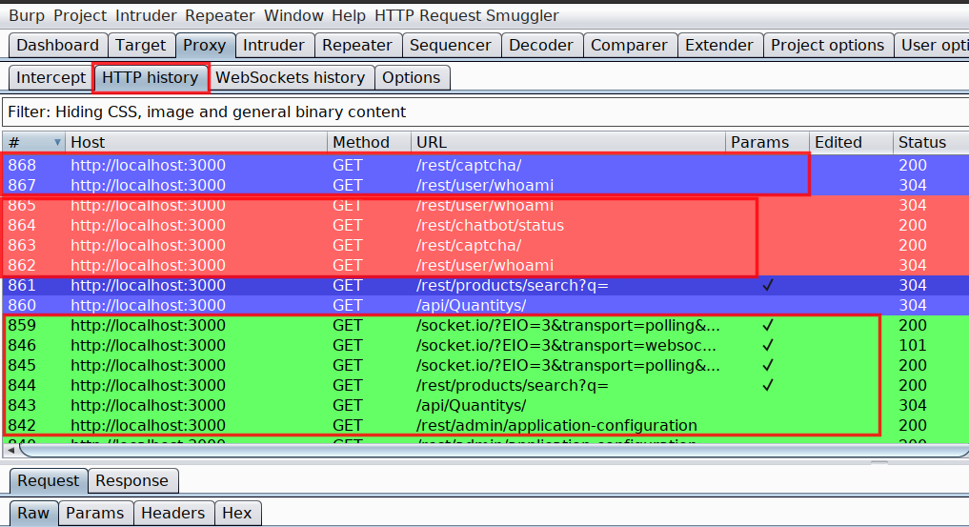Click the history filter bar
969x527 pixels.
(x=485, y=111)
